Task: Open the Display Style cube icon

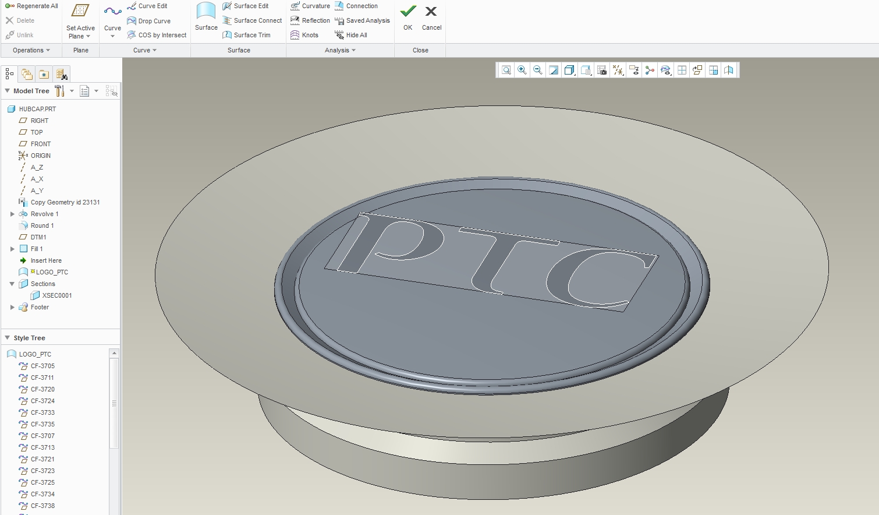Action: pyautogui.click(x=570, y=70)
